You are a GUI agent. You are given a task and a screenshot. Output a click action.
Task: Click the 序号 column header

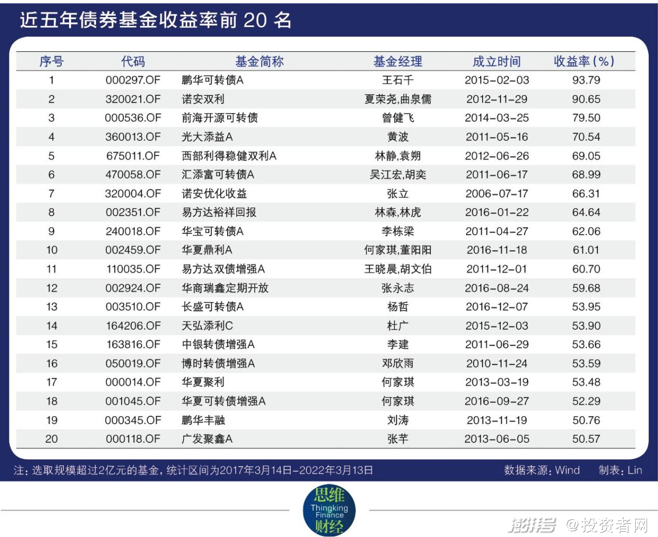(x=51, y=61)
